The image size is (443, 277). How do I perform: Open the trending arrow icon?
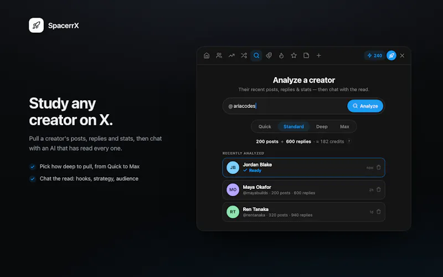coord(231,55)
